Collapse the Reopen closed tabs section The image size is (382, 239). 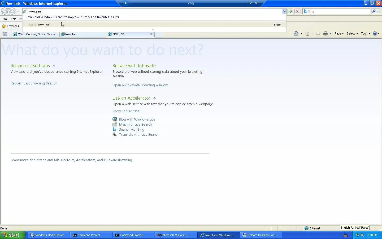pos(54,66)
